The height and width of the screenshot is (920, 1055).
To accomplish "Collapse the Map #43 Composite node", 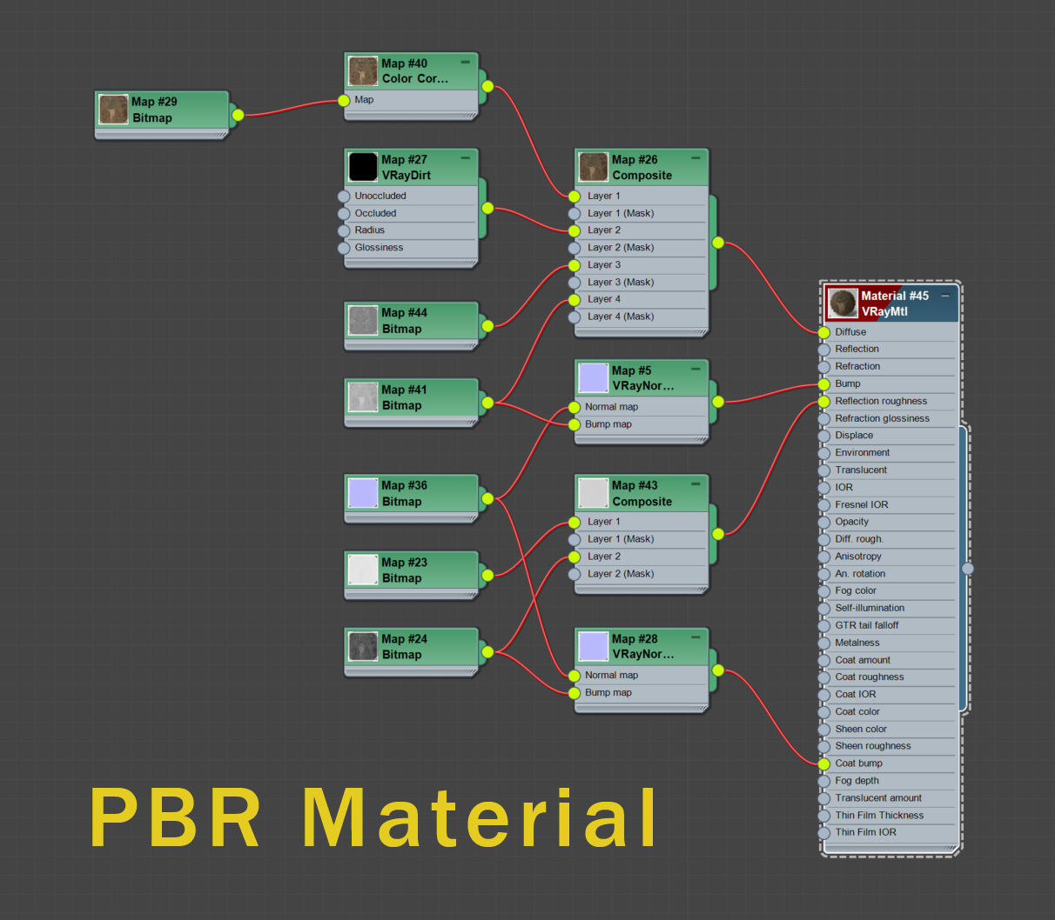I will (x=695, y=483).
